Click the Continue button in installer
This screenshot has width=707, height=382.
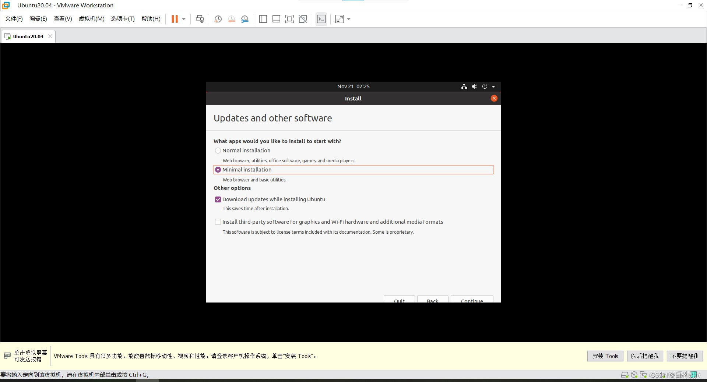pos(472,299)
